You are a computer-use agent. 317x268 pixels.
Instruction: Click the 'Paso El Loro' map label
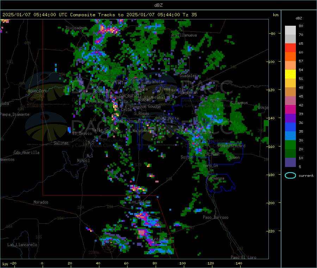click(x=243, y=257)
